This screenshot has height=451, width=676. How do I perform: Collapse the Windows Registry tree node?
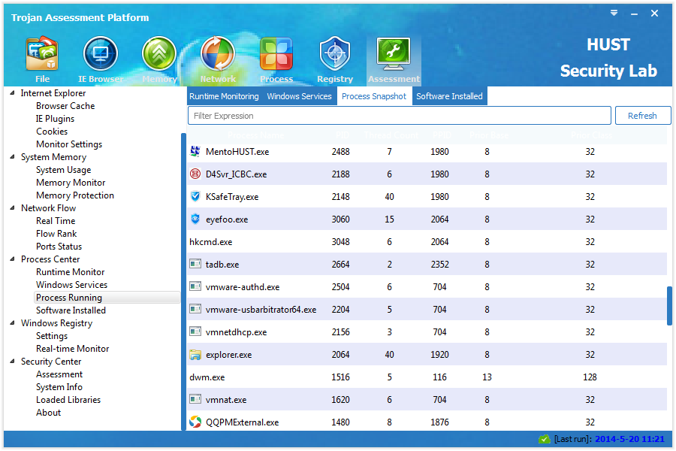pyautogui.click(x=12, y=322)
